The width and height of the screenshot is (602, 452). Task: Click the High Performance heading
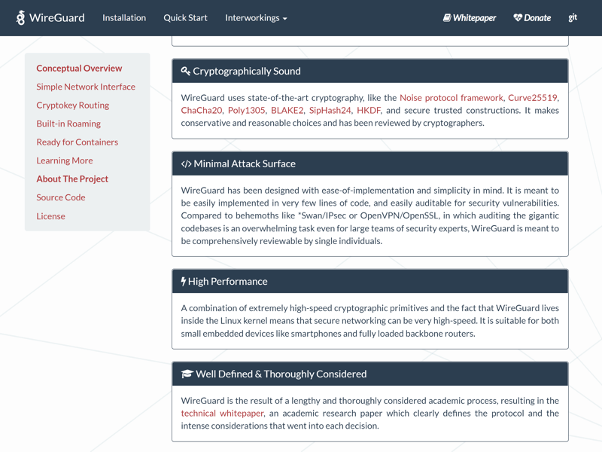228,281
